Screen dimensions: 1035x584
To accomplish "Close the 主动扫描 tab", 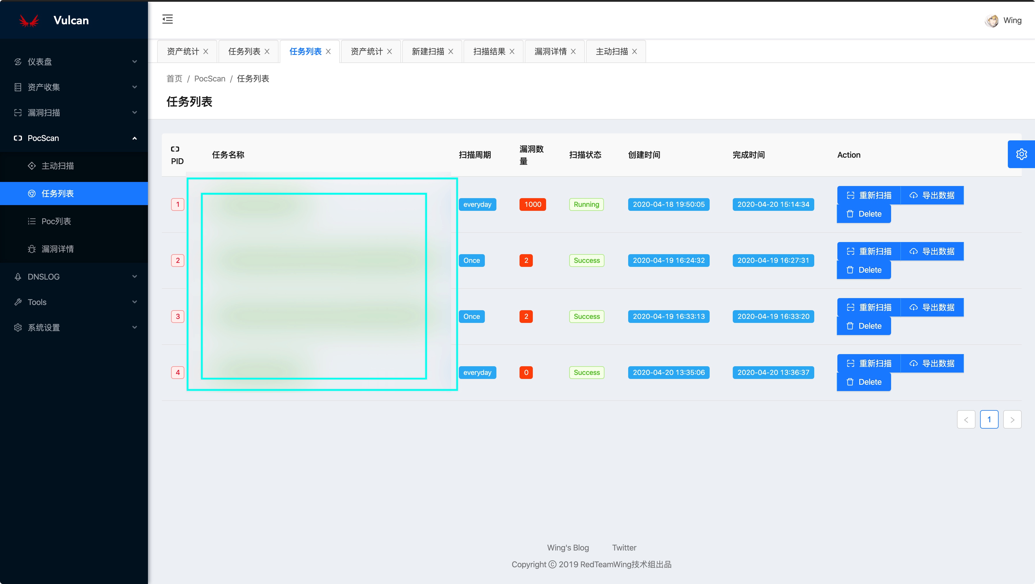I will (635, 51).
